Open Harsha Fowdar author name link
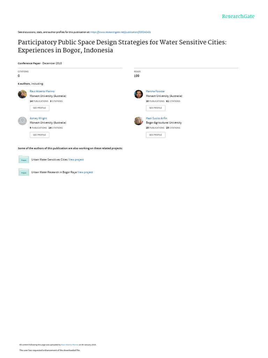 click(155, 91)
